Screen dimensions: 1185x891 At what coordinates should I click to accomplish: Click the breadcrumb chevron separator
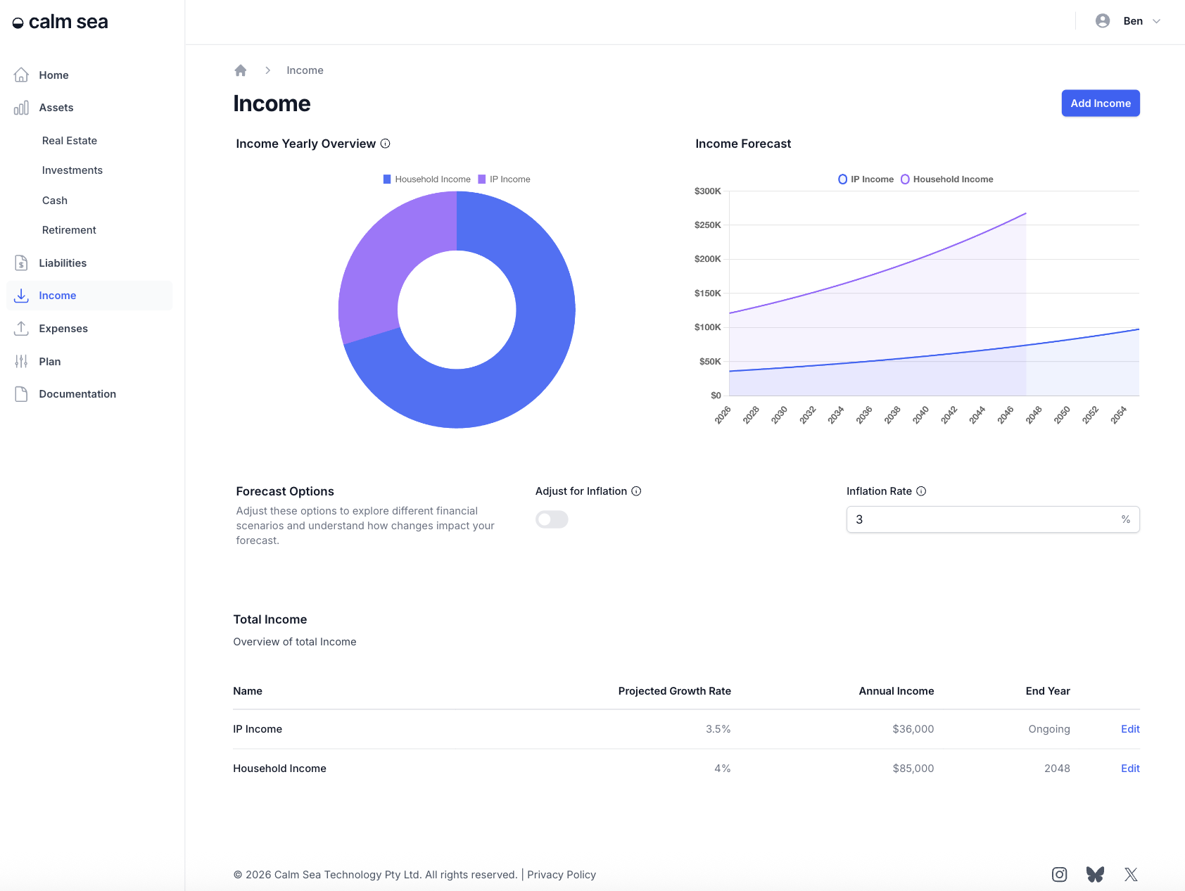(267, 70)
